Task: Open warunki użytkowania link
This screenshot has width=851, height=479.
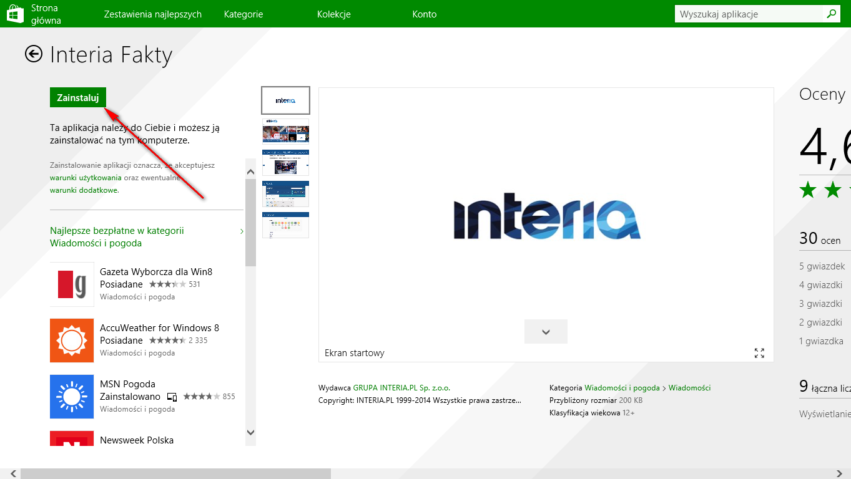Action: click(86, 178)
